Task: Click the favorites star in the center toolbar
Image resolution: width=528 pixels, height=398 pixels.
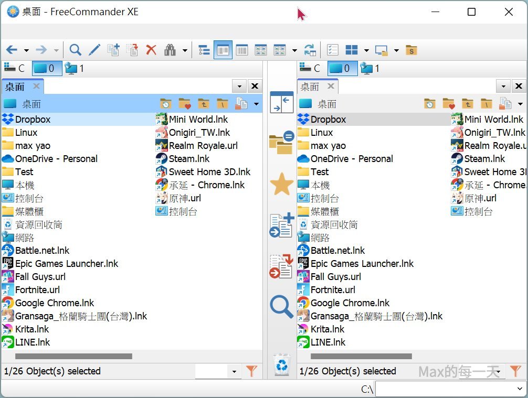Action: [x=281, y=185]
